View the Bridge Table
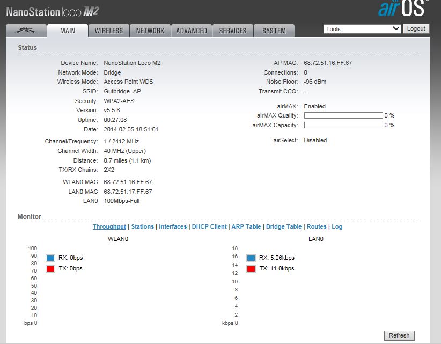The image size is (441, 344). pyautogui.click(x=284, y=226)
